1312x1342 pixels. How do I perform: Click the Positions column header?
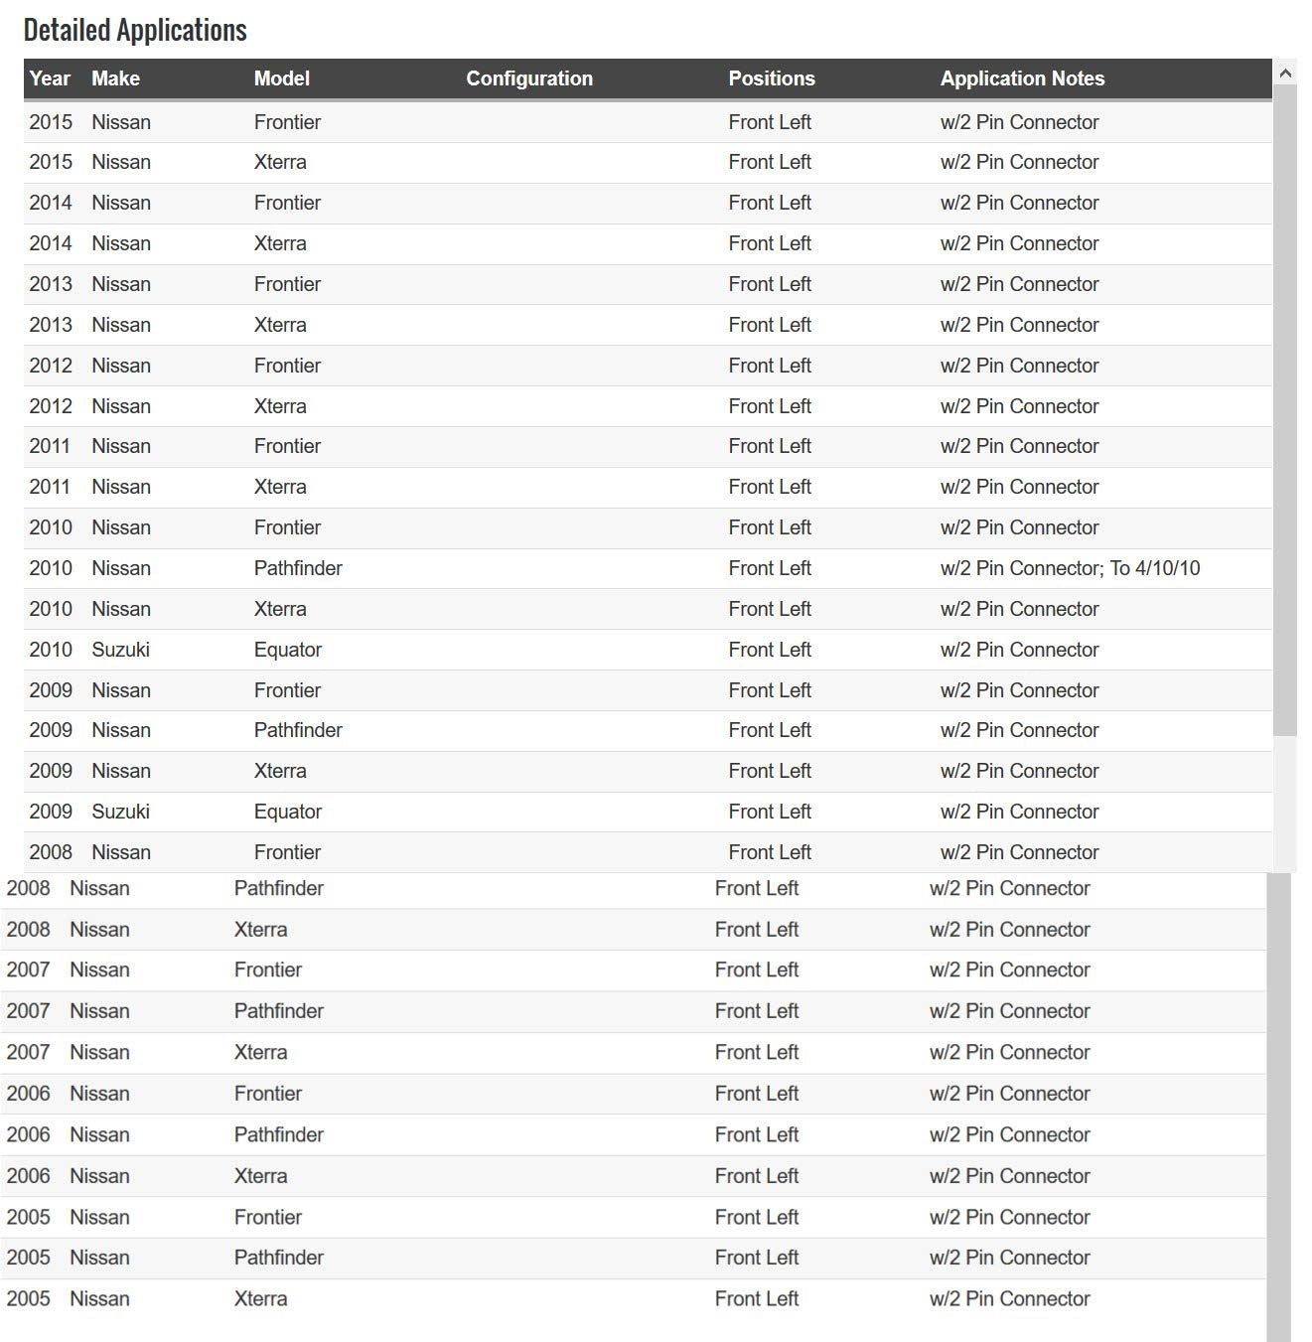(771, 78)
